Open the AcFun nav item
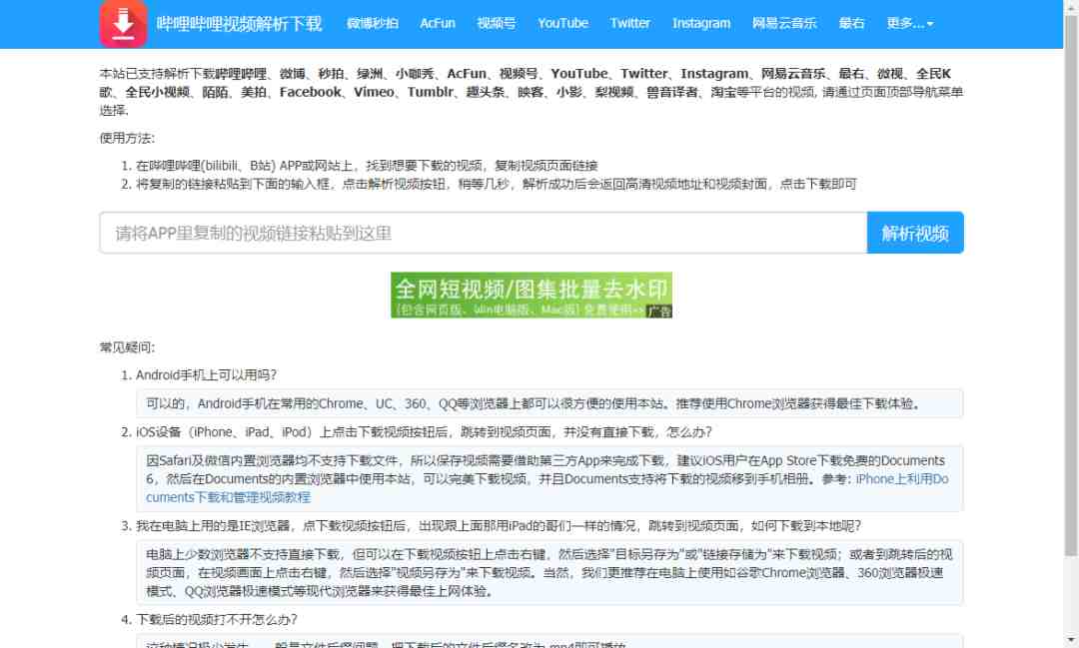The width and height of the screenshot is (1079, 648). 438,23
